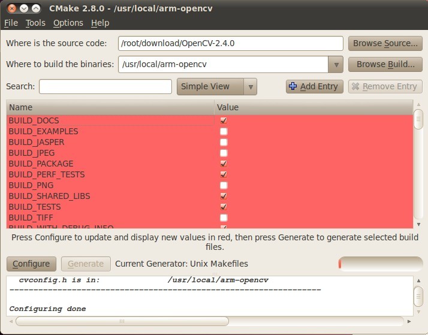This screenshot has width=428, height=335.
Task: Enable the BUILD_PNG checkbox
Action: pos(224,185)
